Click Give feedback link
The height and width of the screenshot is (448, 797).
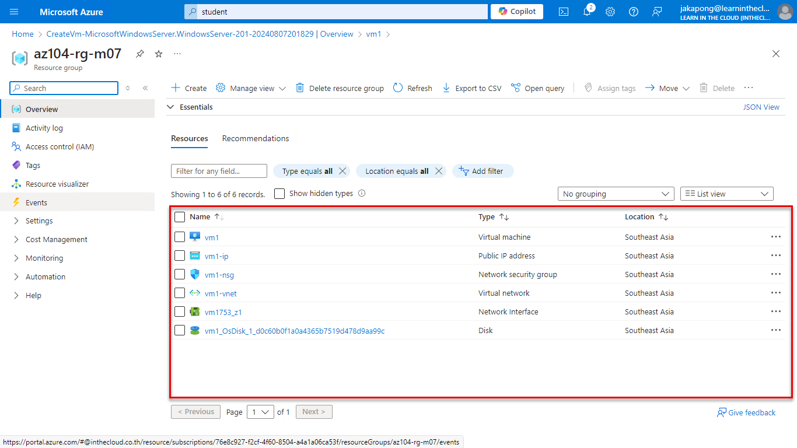[x=746, y=412]
